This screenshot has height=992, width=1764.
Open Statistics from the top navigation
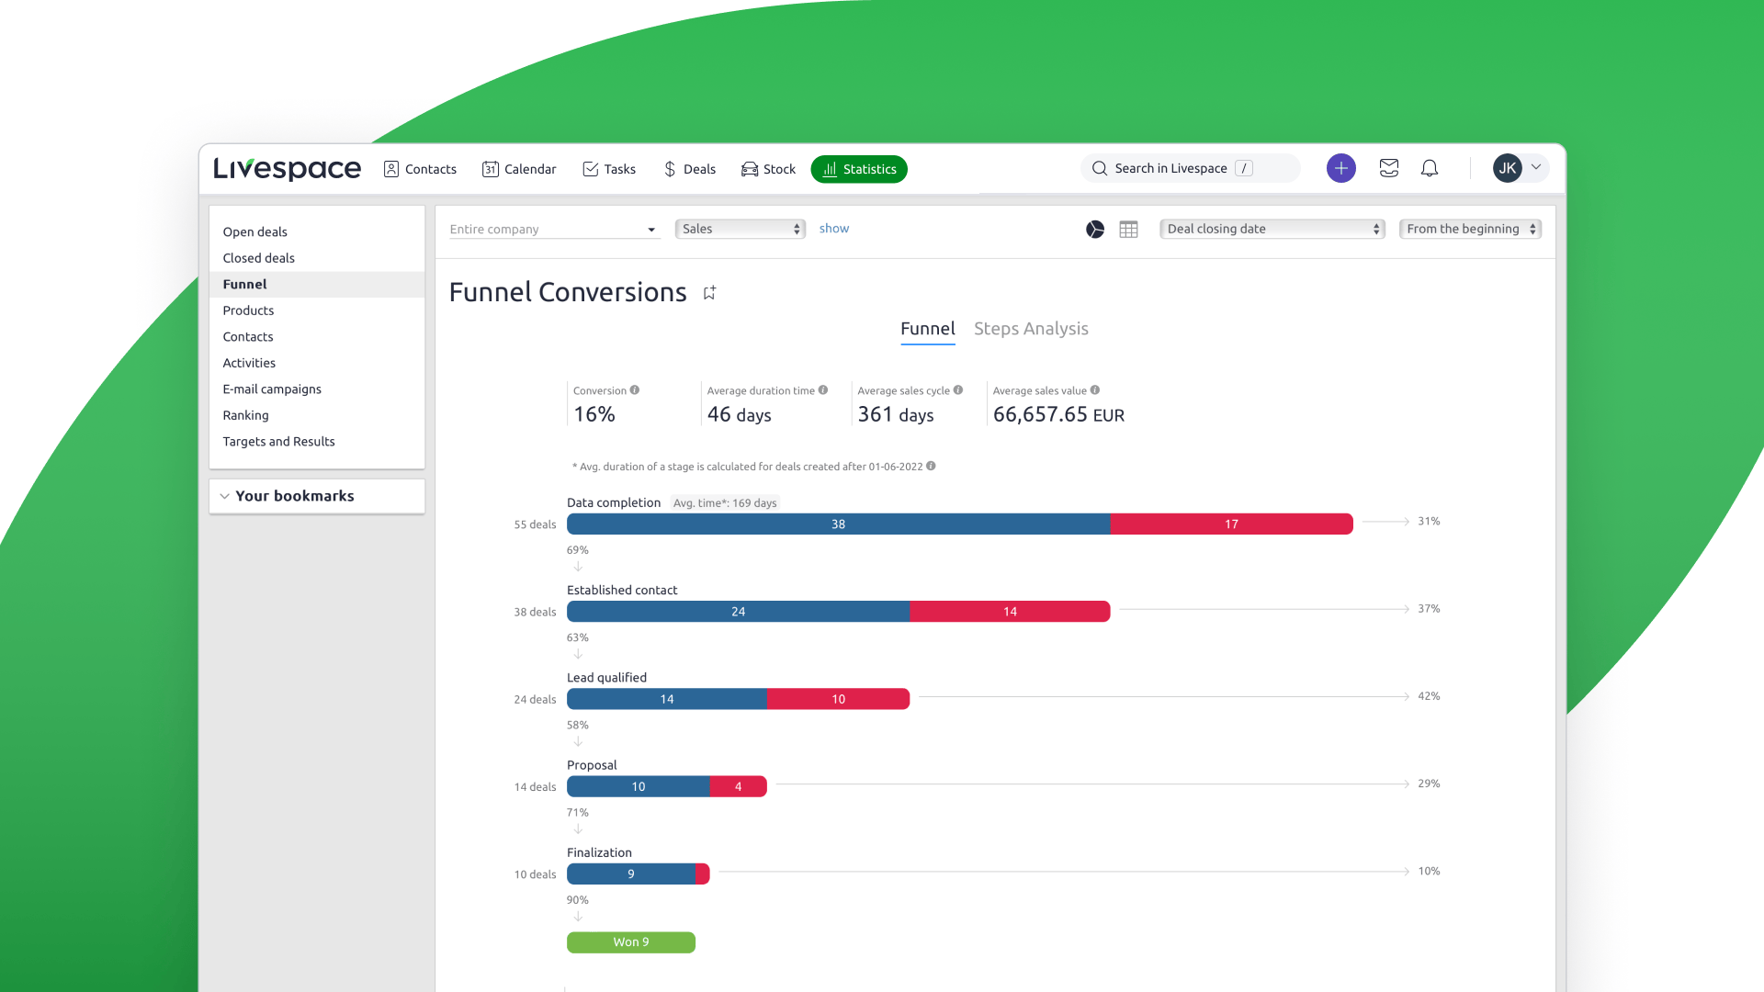pos(858,169)
